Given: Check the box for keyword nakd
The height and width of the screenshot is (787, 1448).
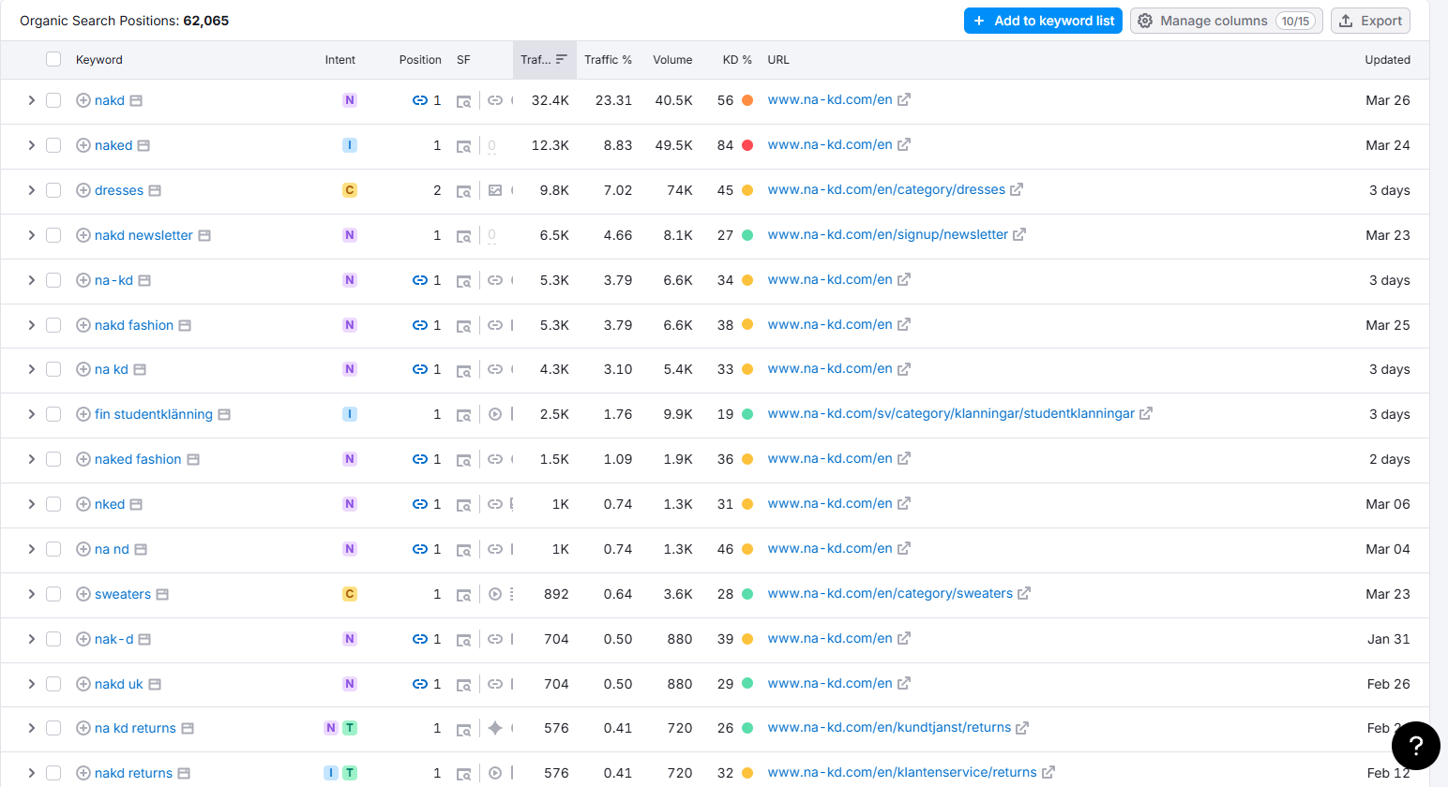Looking at the screenshot, I should click(53, 100).
